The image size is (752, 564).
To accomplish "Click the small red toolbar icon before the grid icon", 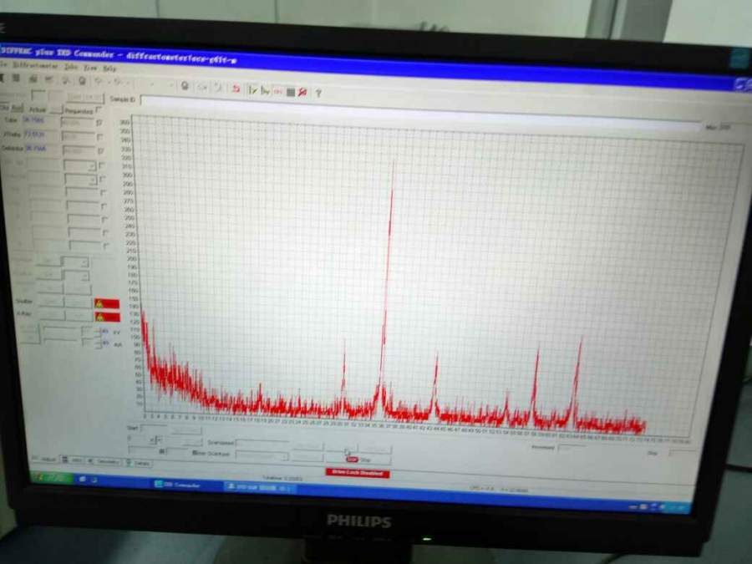I will click(x=277, y=91).
